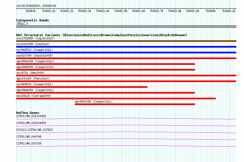This screenshot has width=244, height=162.
Task: Click the DYX1C1-CCPG1|NR_037923 magenta intron line
Action: [126, 132]
